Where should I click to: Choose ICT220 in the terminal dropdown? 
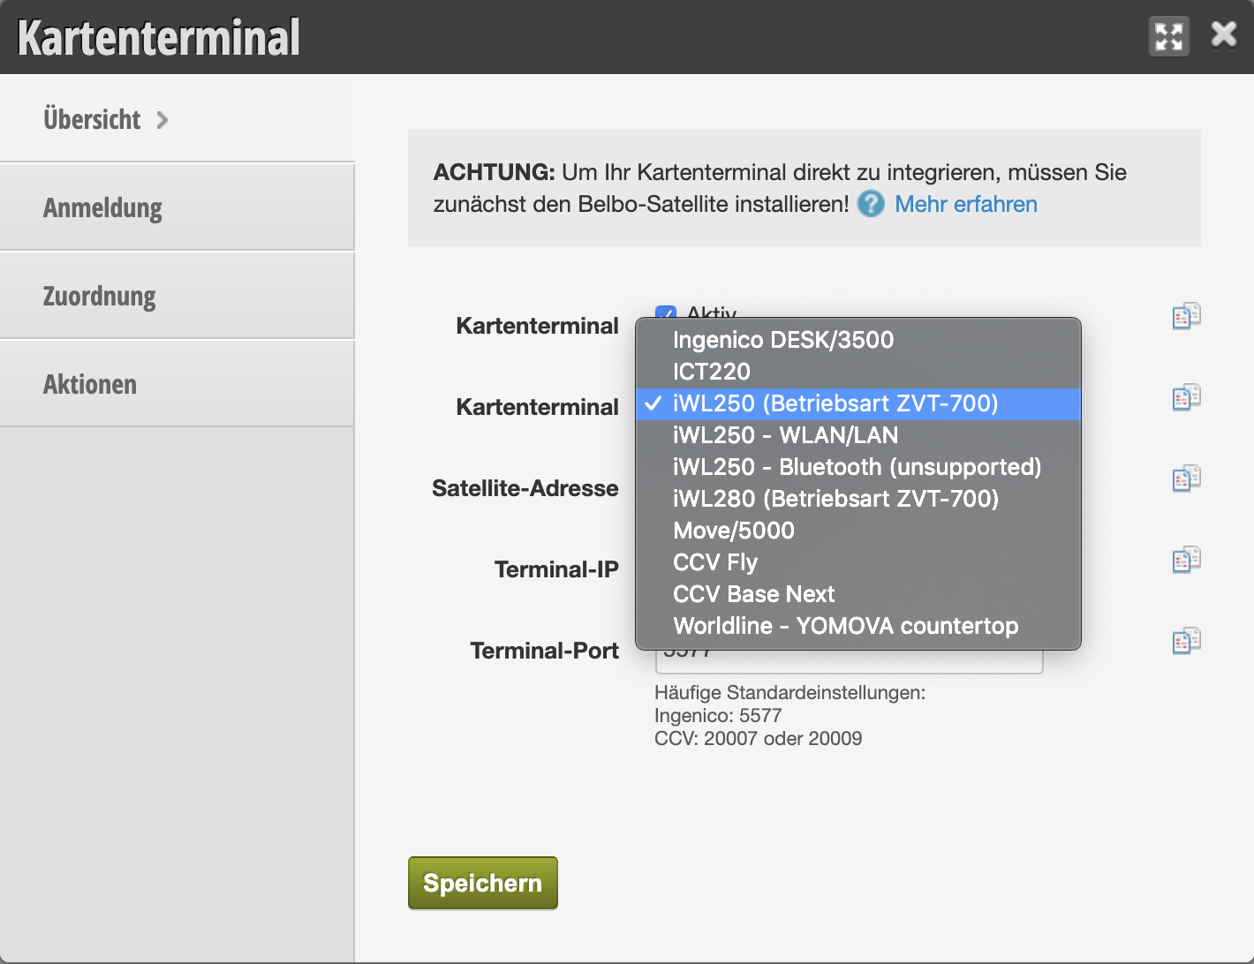point(711,372)
